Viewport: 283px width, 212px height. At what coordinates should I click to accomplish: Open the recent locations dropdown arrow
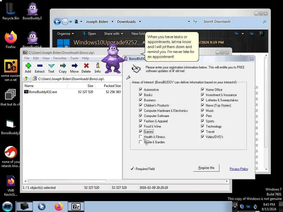70,22
